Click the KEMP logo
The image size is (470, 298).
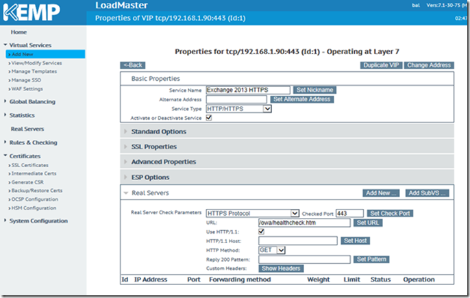32,12
